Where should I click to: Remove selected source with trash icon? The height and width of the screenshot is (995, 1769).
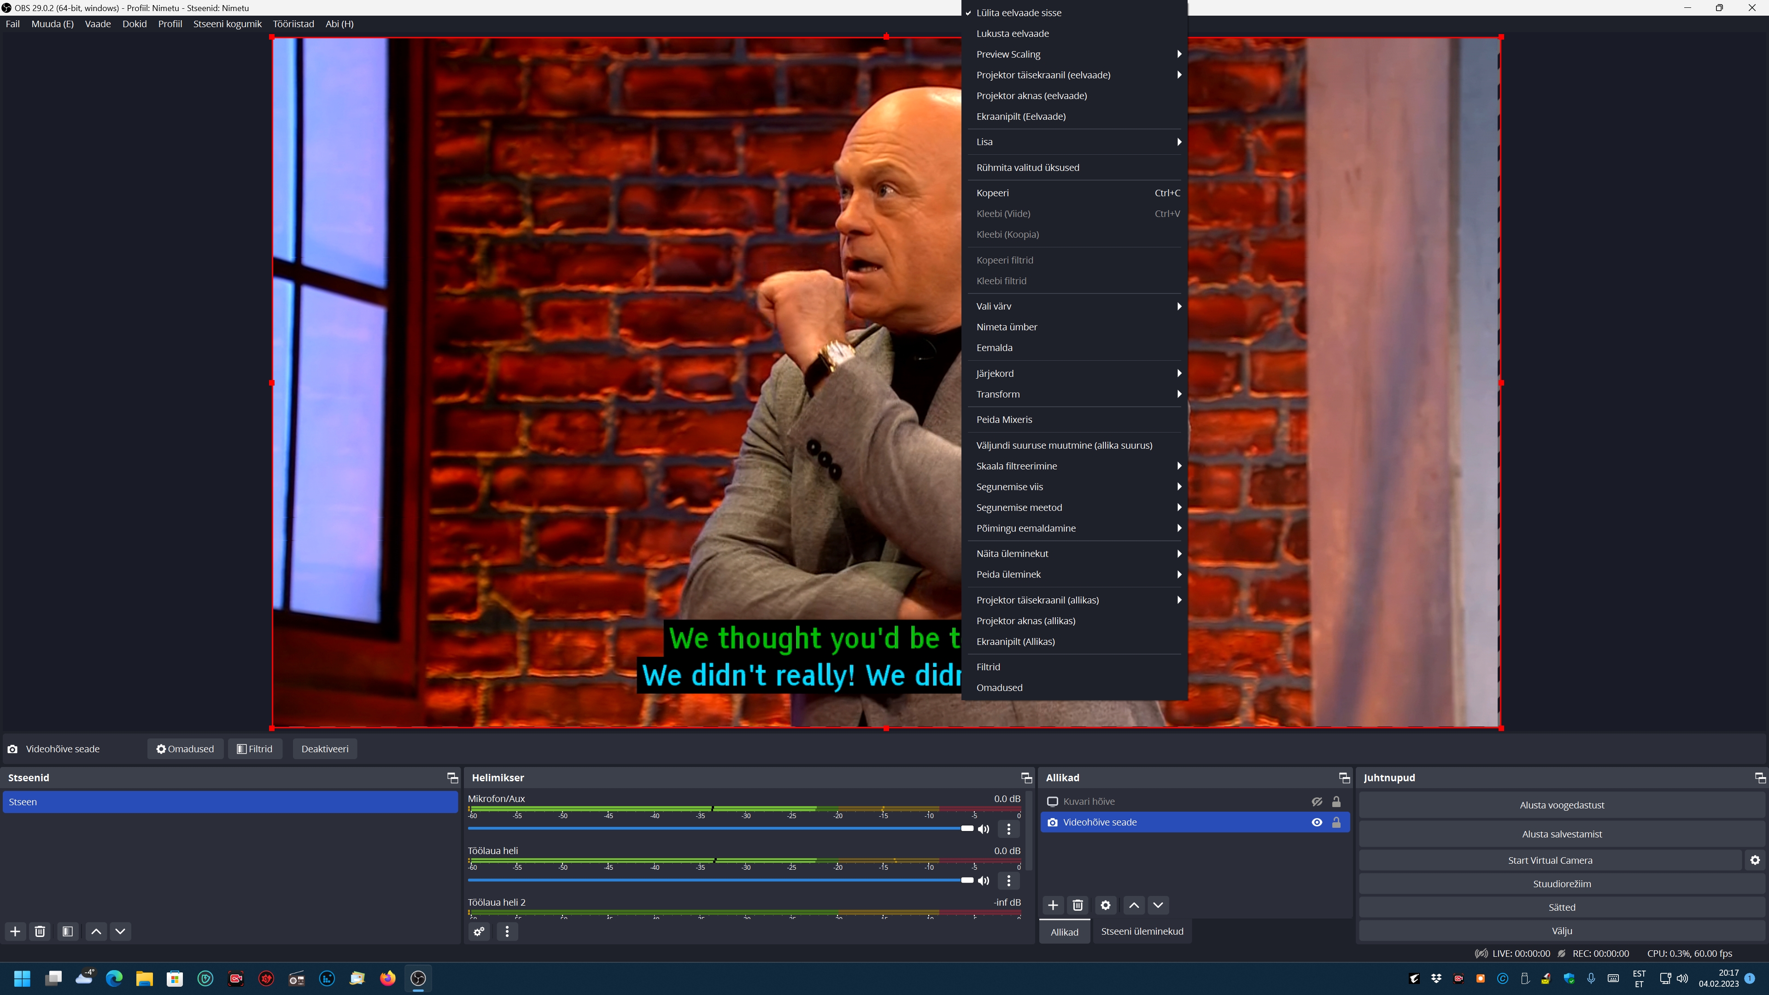tap(1078, 905)
